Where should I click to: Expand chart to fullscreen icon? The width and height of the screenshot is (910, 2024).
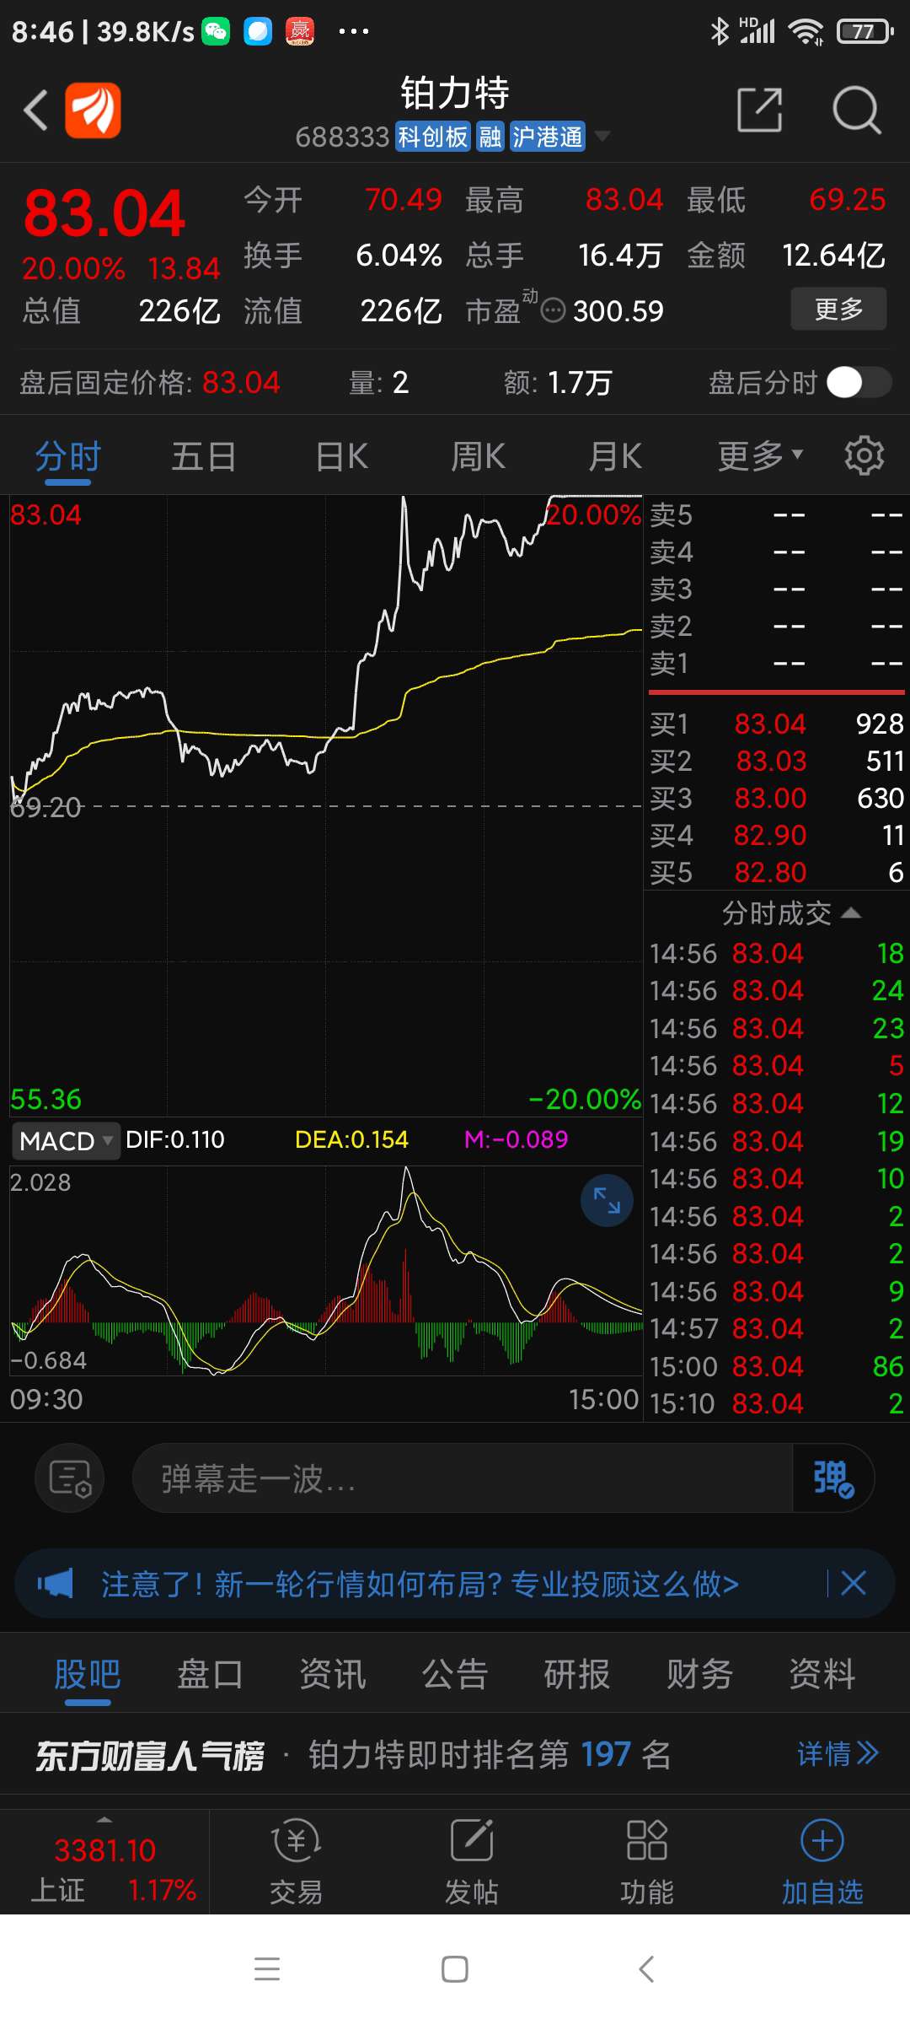[x=607, y=1200]
